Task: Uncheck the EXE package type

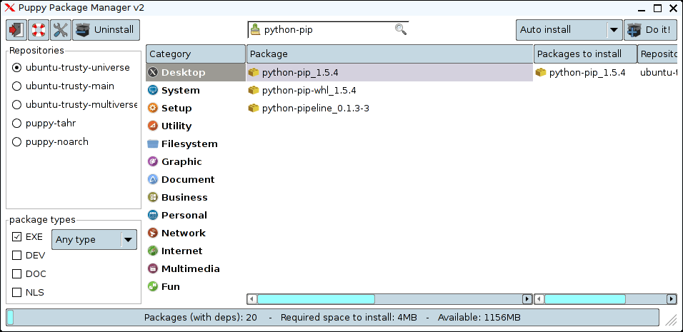Action: point(17,236)
